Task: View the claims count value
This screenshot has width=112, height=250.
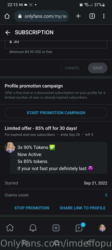Action: 106,195
